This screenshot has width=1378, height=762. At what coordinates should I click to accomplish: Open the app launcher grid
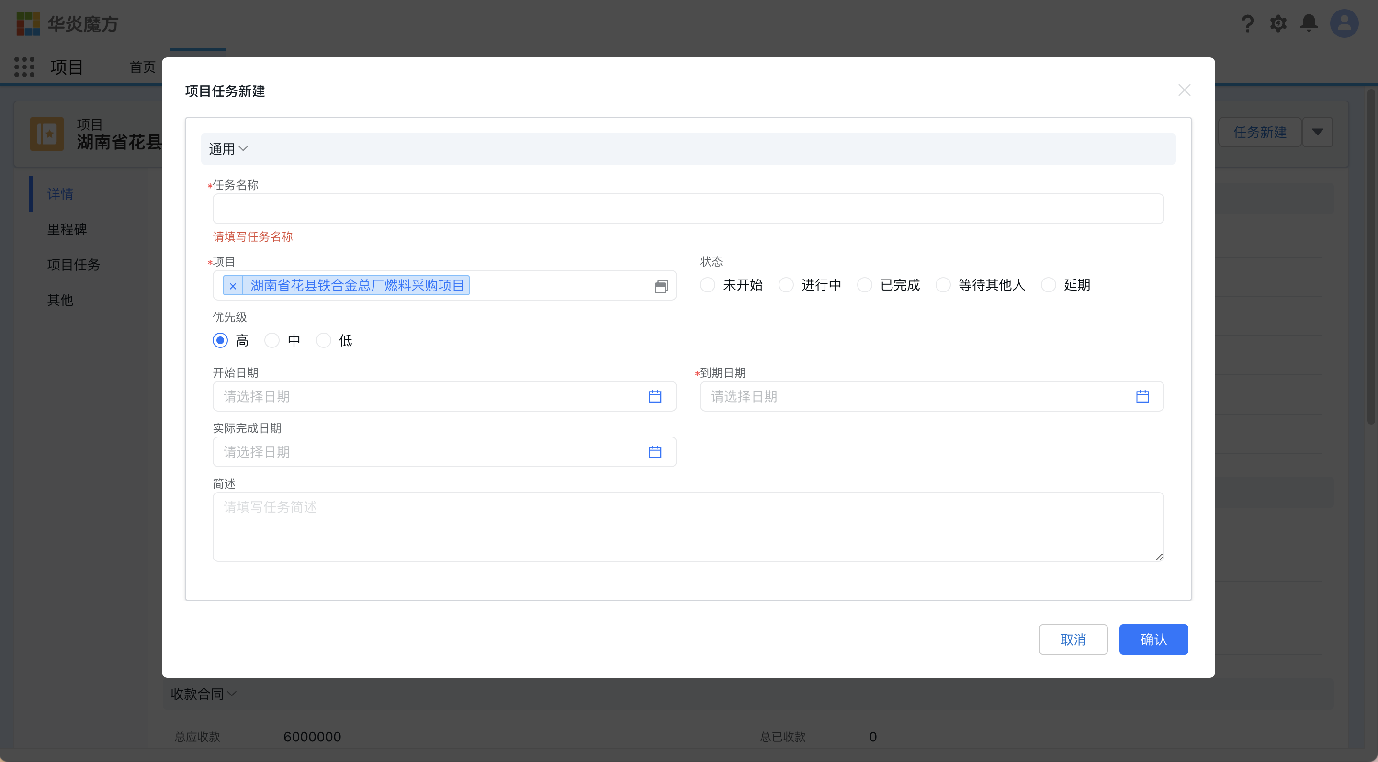pos(24,67)
